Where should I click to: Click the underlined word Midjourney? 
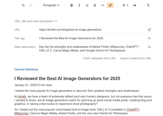tap(21, 113)
